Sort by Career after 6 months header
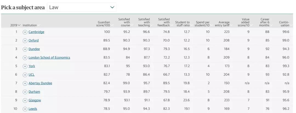This screenshot has width=296, height=113. [x=264, y=22]
